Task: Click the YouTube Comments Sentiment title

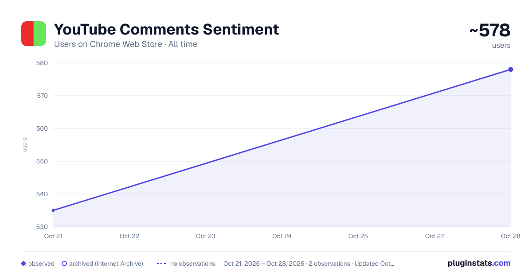Action: click(x=166, y=29)
